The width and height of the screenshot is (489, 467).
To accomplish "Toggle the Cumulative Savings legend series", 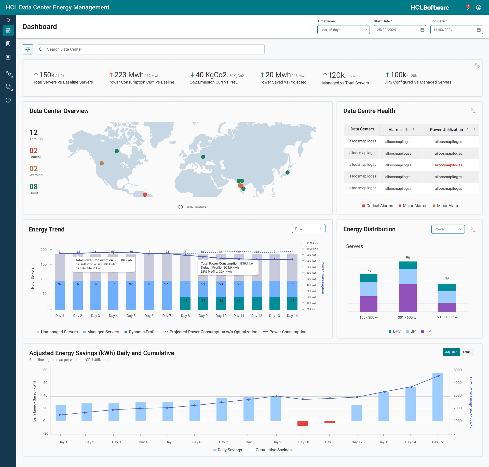I will point(271,450).
